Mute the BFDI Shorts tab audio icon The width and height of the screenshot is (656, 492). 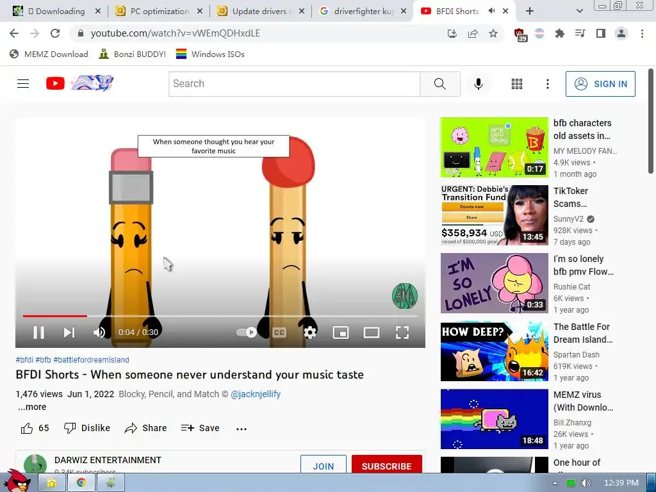491,12
